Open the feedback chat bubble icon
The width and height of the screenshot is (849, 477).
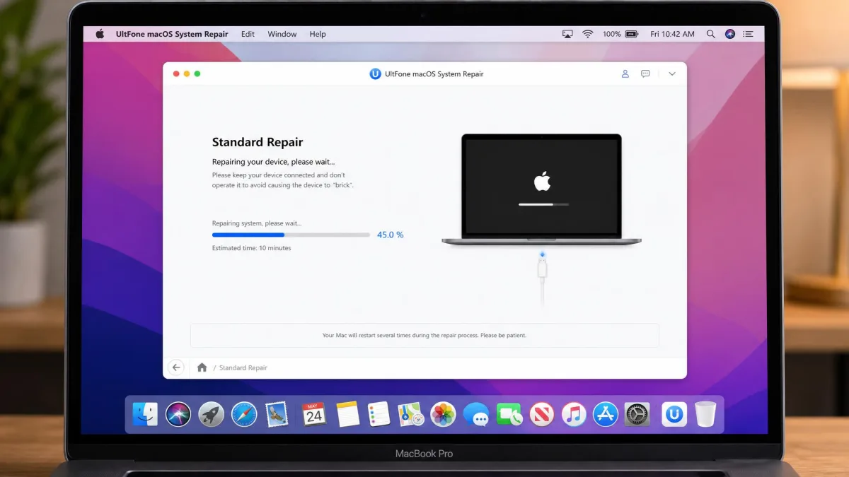click(x=645, y=73)
